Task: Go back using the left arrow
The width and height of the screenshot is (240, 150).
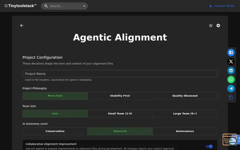Action: pyautogui.click(x=22, y=25)
